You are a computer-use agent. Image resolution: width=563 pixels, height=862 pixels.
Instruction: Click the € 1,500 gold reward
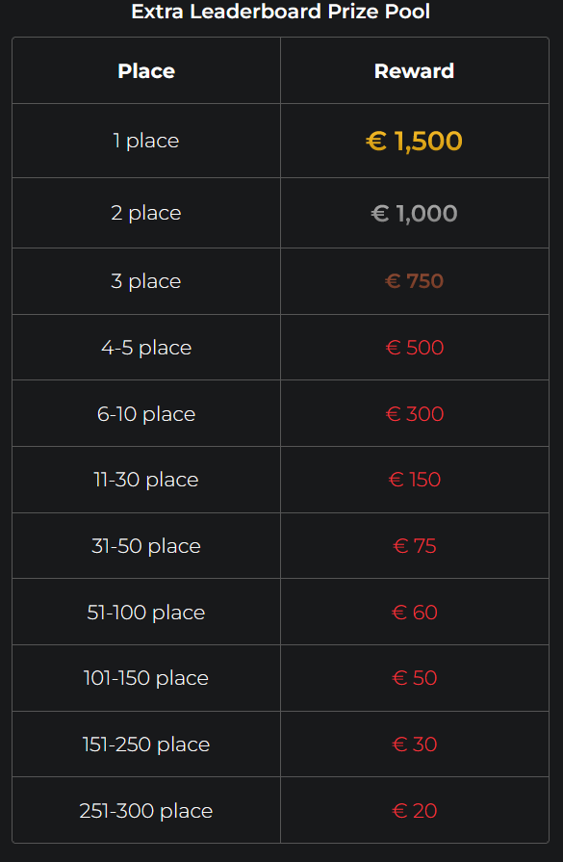point(414,141)
